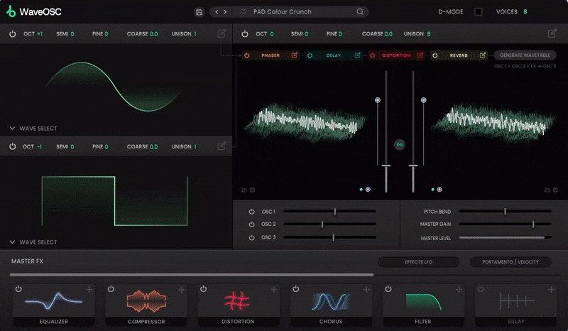Expand Wave Select under the sine waveform
Viewport: 568px width, 331px height.
[x=33, y=129]
